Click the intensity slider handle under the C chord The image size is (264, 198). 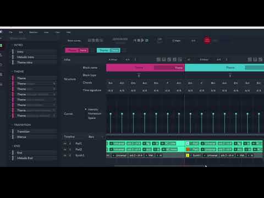(x=202, y=114)
